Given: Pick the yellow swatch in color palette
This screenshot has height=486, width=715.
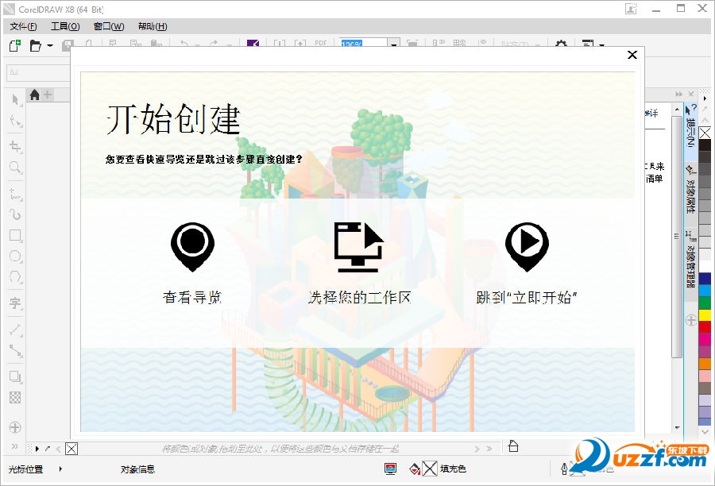Looking at the screenshot, I should (705, 314).
